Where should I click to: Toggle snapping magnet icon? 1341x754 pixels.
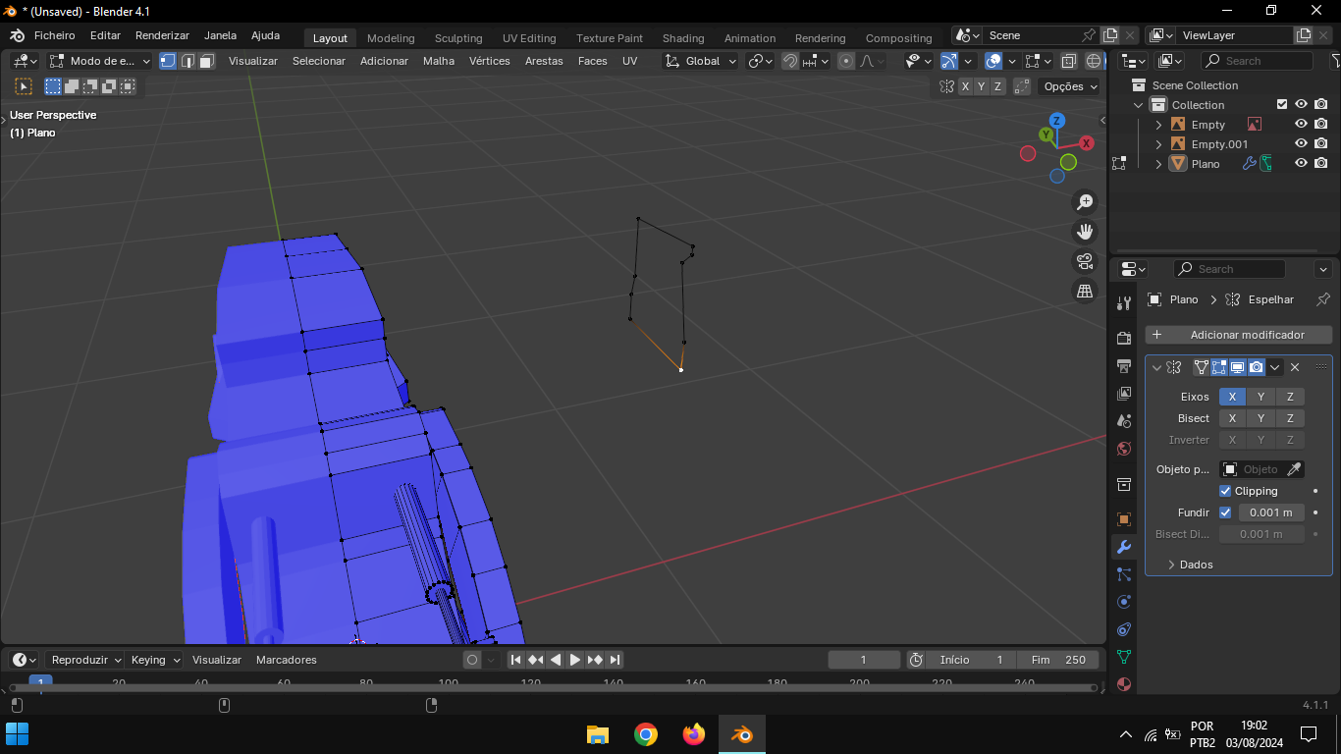point(790,61)
